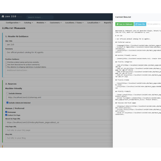Image resolution: width=161 pixels, height=161 pixels.
Task: Enable prioritize product names and prices
Action: click(x=6, y=62)
